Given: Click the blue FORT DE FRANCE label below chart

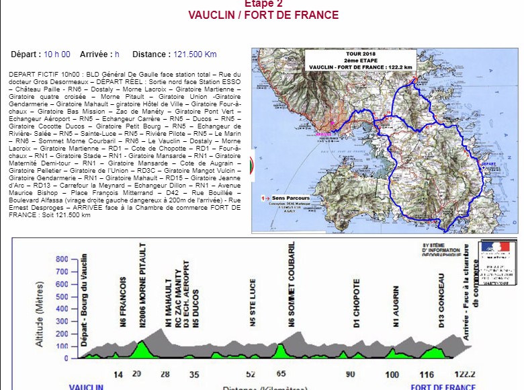Looking at the screenshot, I should (443, 387).
